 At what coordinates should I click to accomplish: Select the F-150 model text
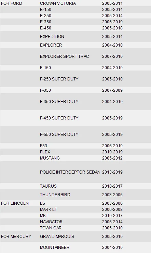coord(45,67)
